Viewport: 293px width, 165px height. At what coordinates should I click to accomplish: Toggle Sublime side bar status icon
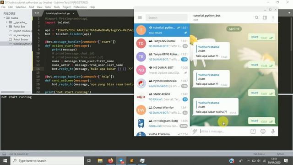tap(4, 154)
